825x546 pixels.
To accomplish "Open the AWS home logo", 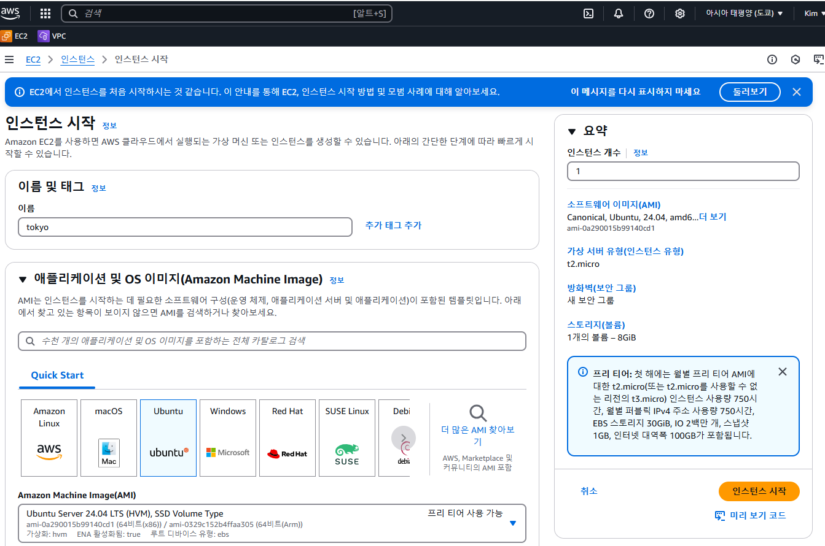I will click(10, 13).
